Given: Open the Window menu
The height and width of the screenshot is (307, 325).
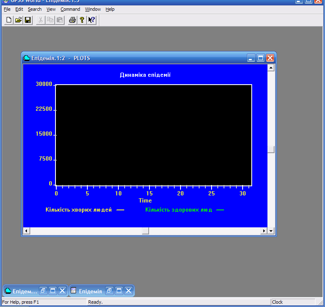Looking at the screenshot, I should tap(93, 10).
